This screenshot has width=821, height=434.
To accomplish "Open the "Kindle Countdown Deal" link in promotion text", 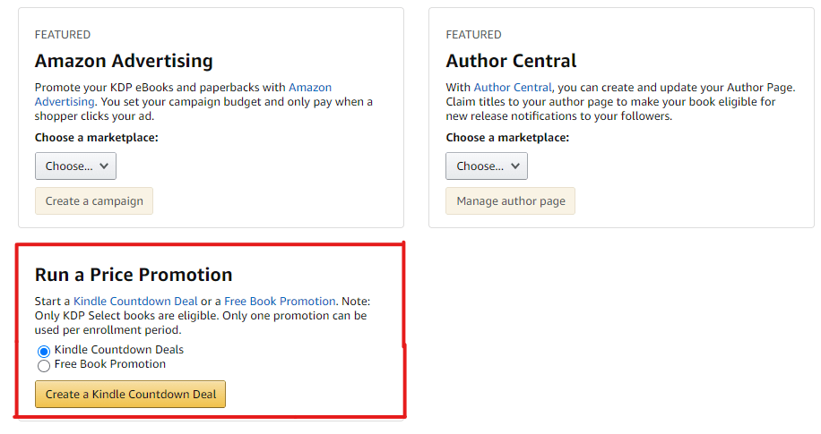I will point(135,302).
